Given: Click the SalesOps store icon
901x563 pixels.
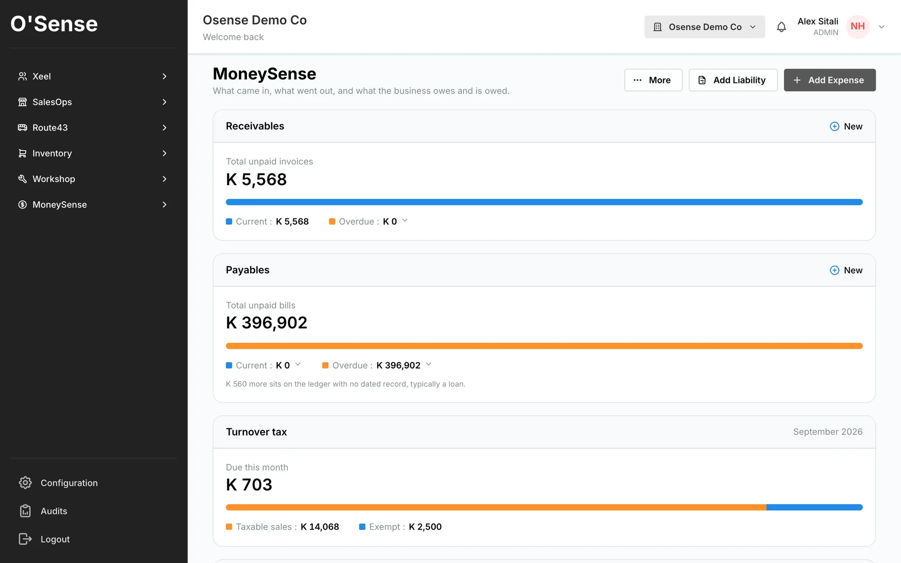Looking at the screenshot, I should click(x=22, y=102).
